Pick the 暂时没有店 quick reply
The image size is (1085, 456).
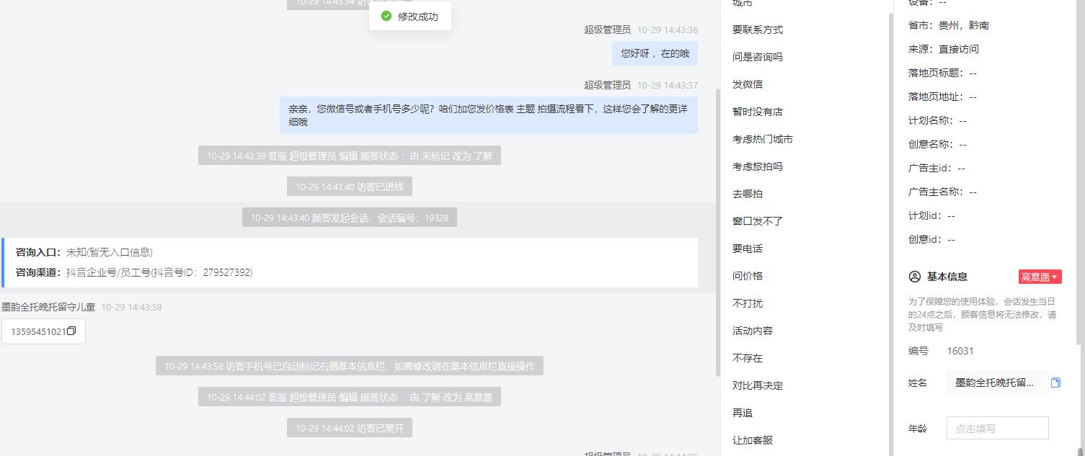coord(758,112)
